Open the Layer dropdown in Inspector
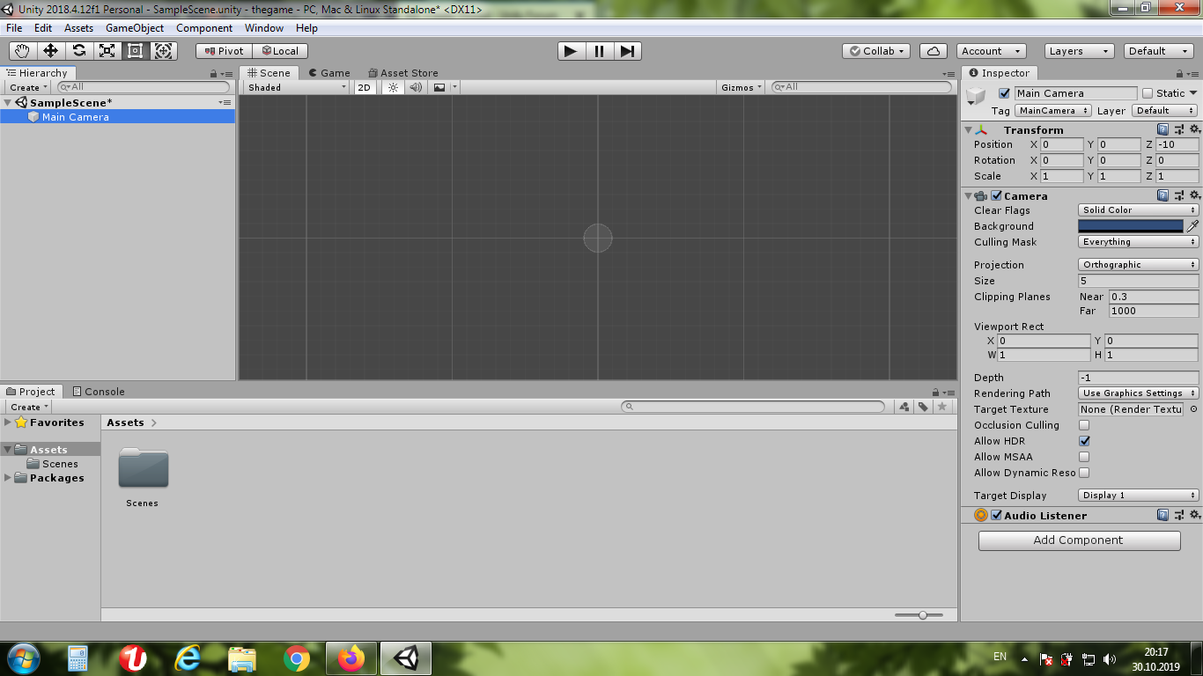Viewport: 1203px width, 676px height. [x=1165, y=111]
